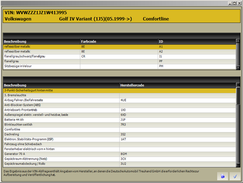Click the 7R3 manufacturer code cell

(x=178, y=125)
